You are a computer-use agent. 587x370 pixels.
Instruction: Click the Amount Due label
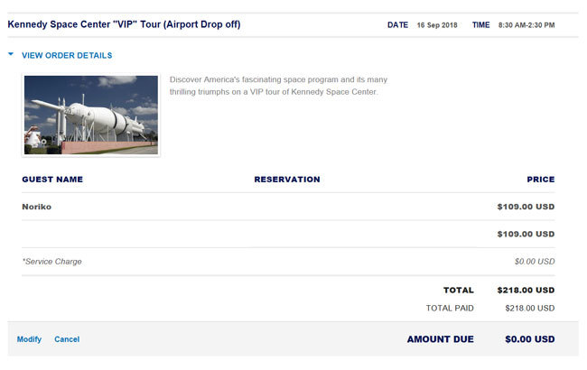coord(441,339)
